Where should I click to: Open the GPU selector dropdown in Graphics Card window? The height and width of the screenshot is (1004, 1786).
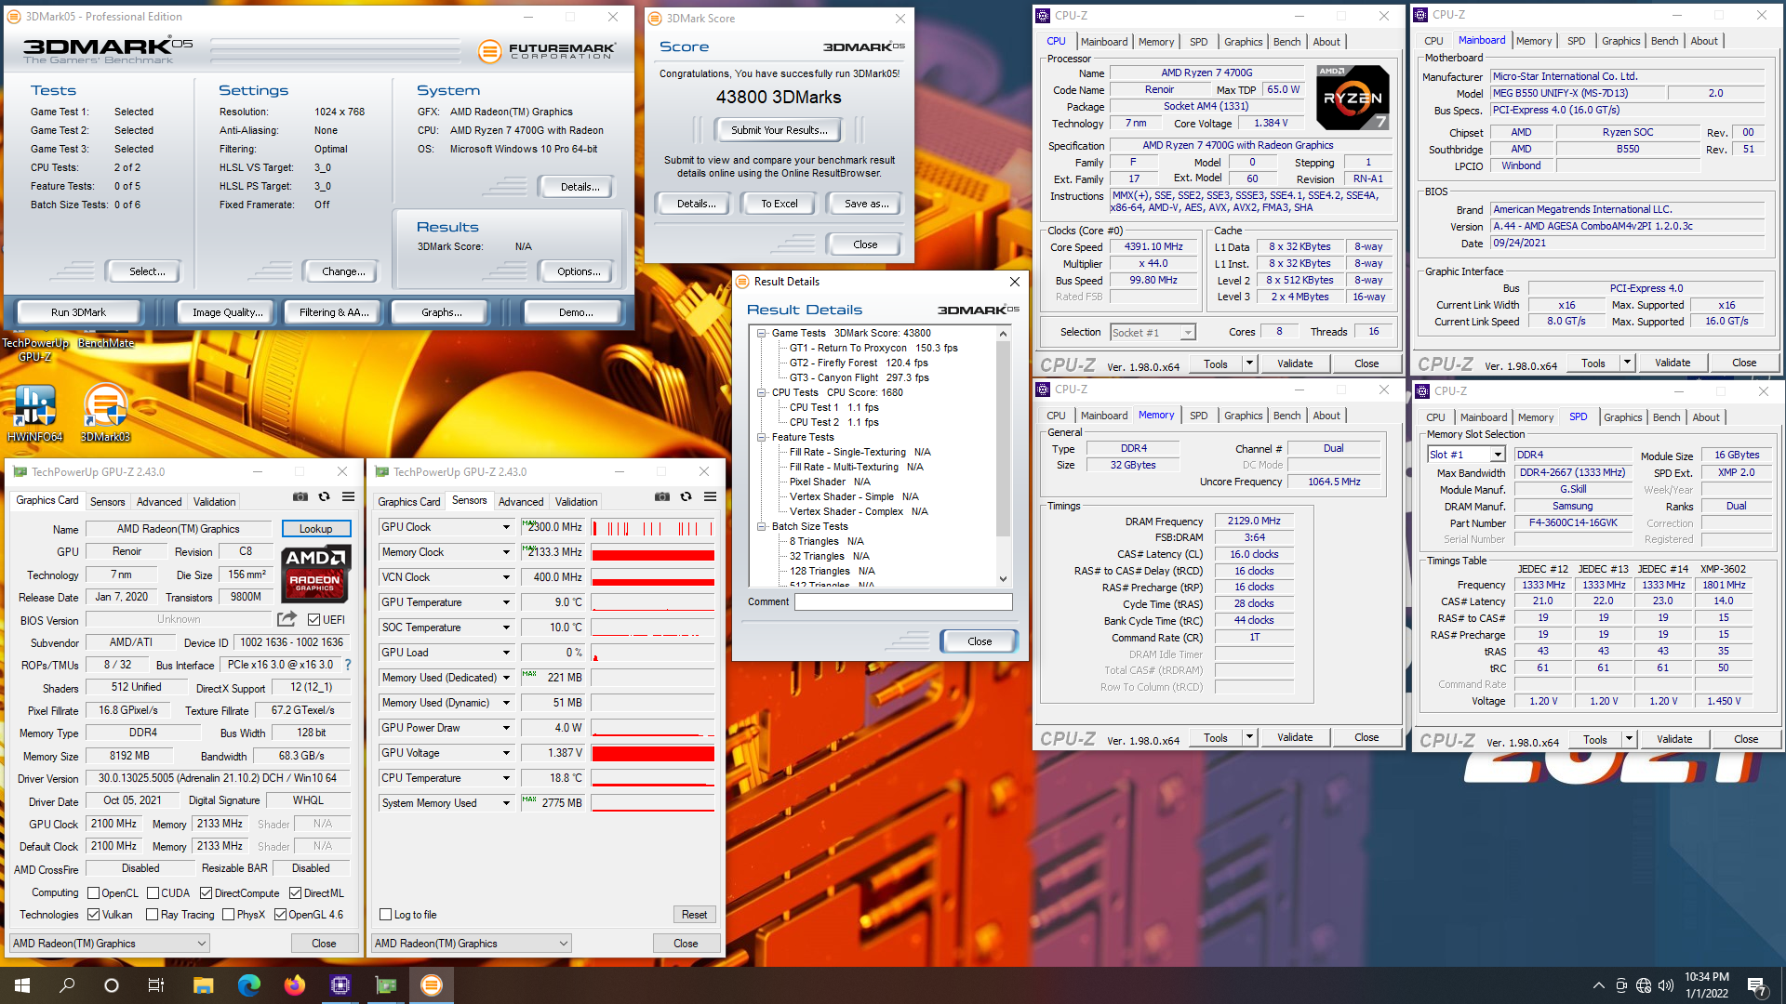[109, 944]
